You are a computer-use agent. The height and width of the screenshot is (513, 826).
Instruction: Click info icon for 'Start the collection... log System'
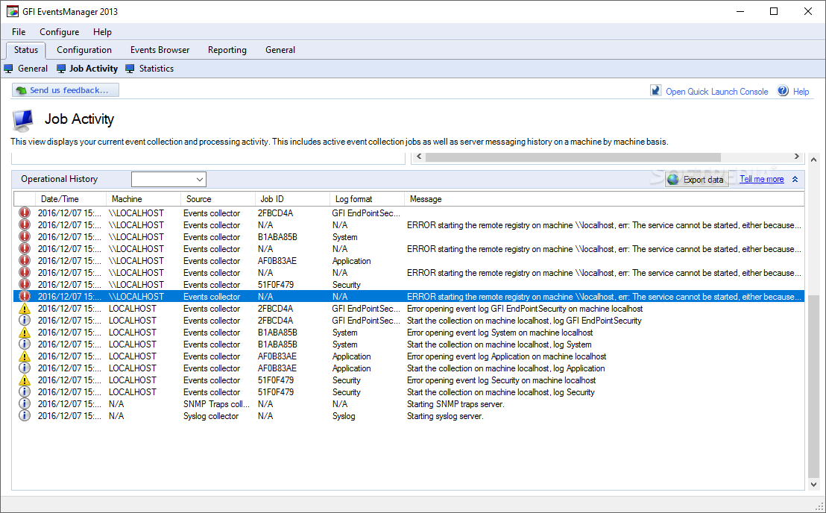click(25, 344)
